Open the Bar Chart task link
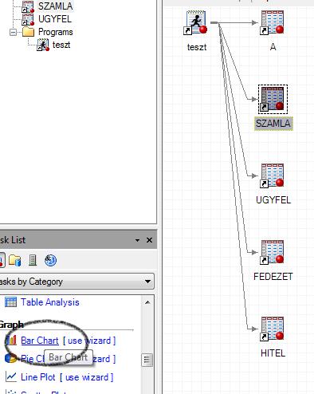 (40, 341)
